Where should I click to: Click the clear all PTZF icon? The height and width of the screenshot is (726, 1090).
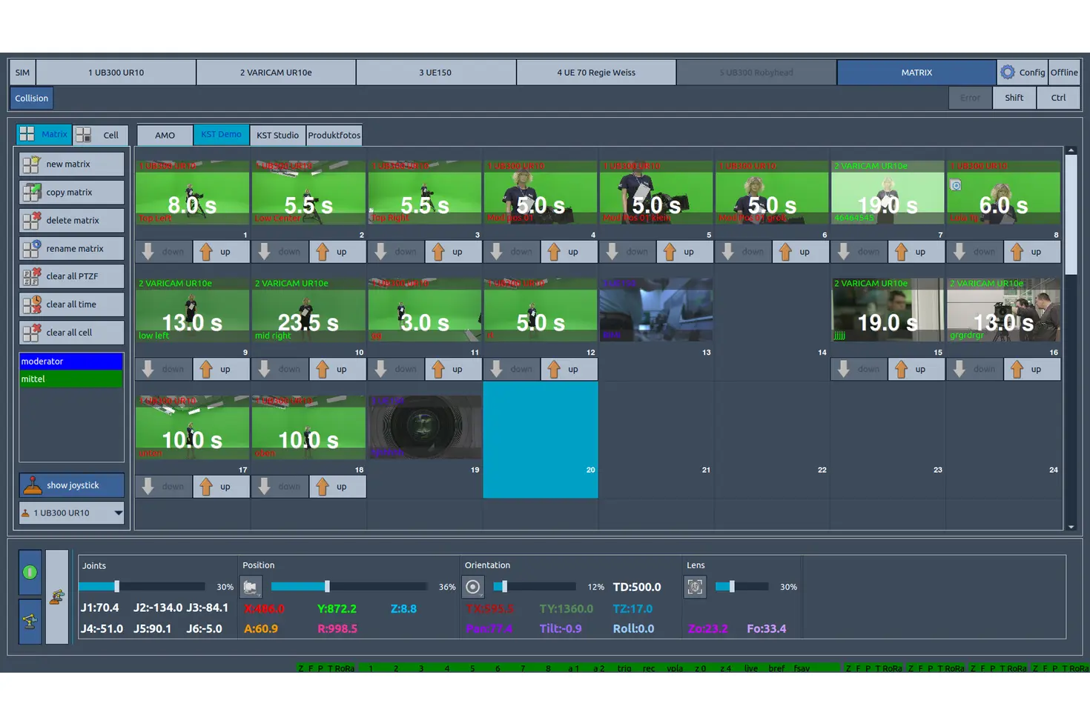[31, 277]
